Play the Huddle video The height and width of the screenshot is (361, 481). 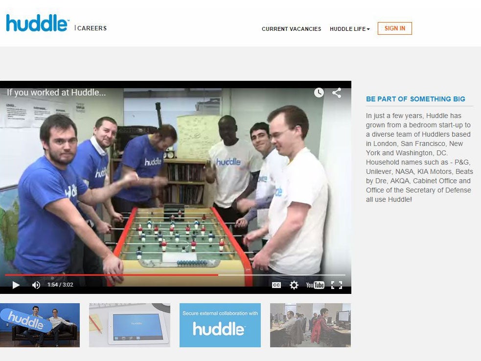pyautogui.click(x=16, y=285)
